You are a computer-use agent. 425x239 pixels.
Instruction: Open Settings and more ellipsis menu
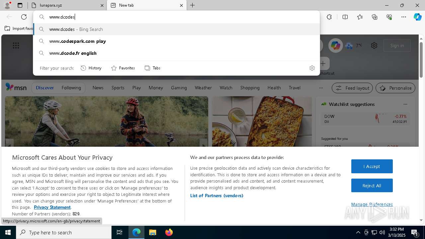[x=404, y=17]
